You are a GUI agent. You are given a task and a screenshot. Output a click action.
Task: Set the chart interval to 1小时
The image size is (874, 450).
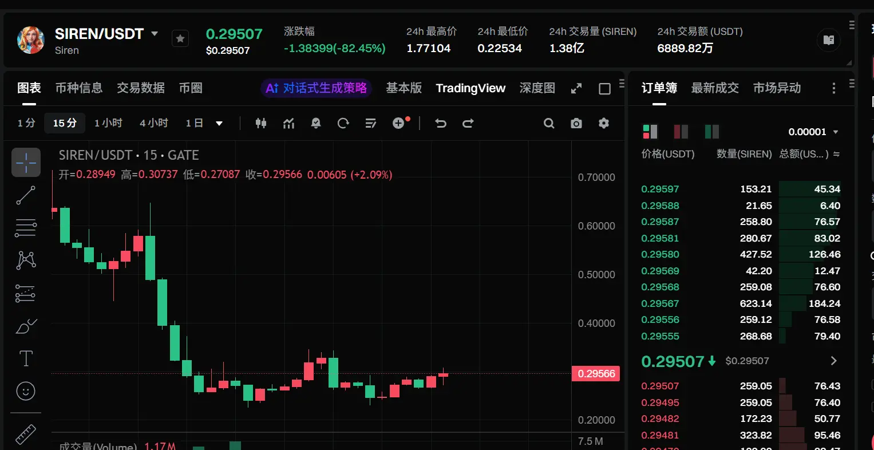108,123
